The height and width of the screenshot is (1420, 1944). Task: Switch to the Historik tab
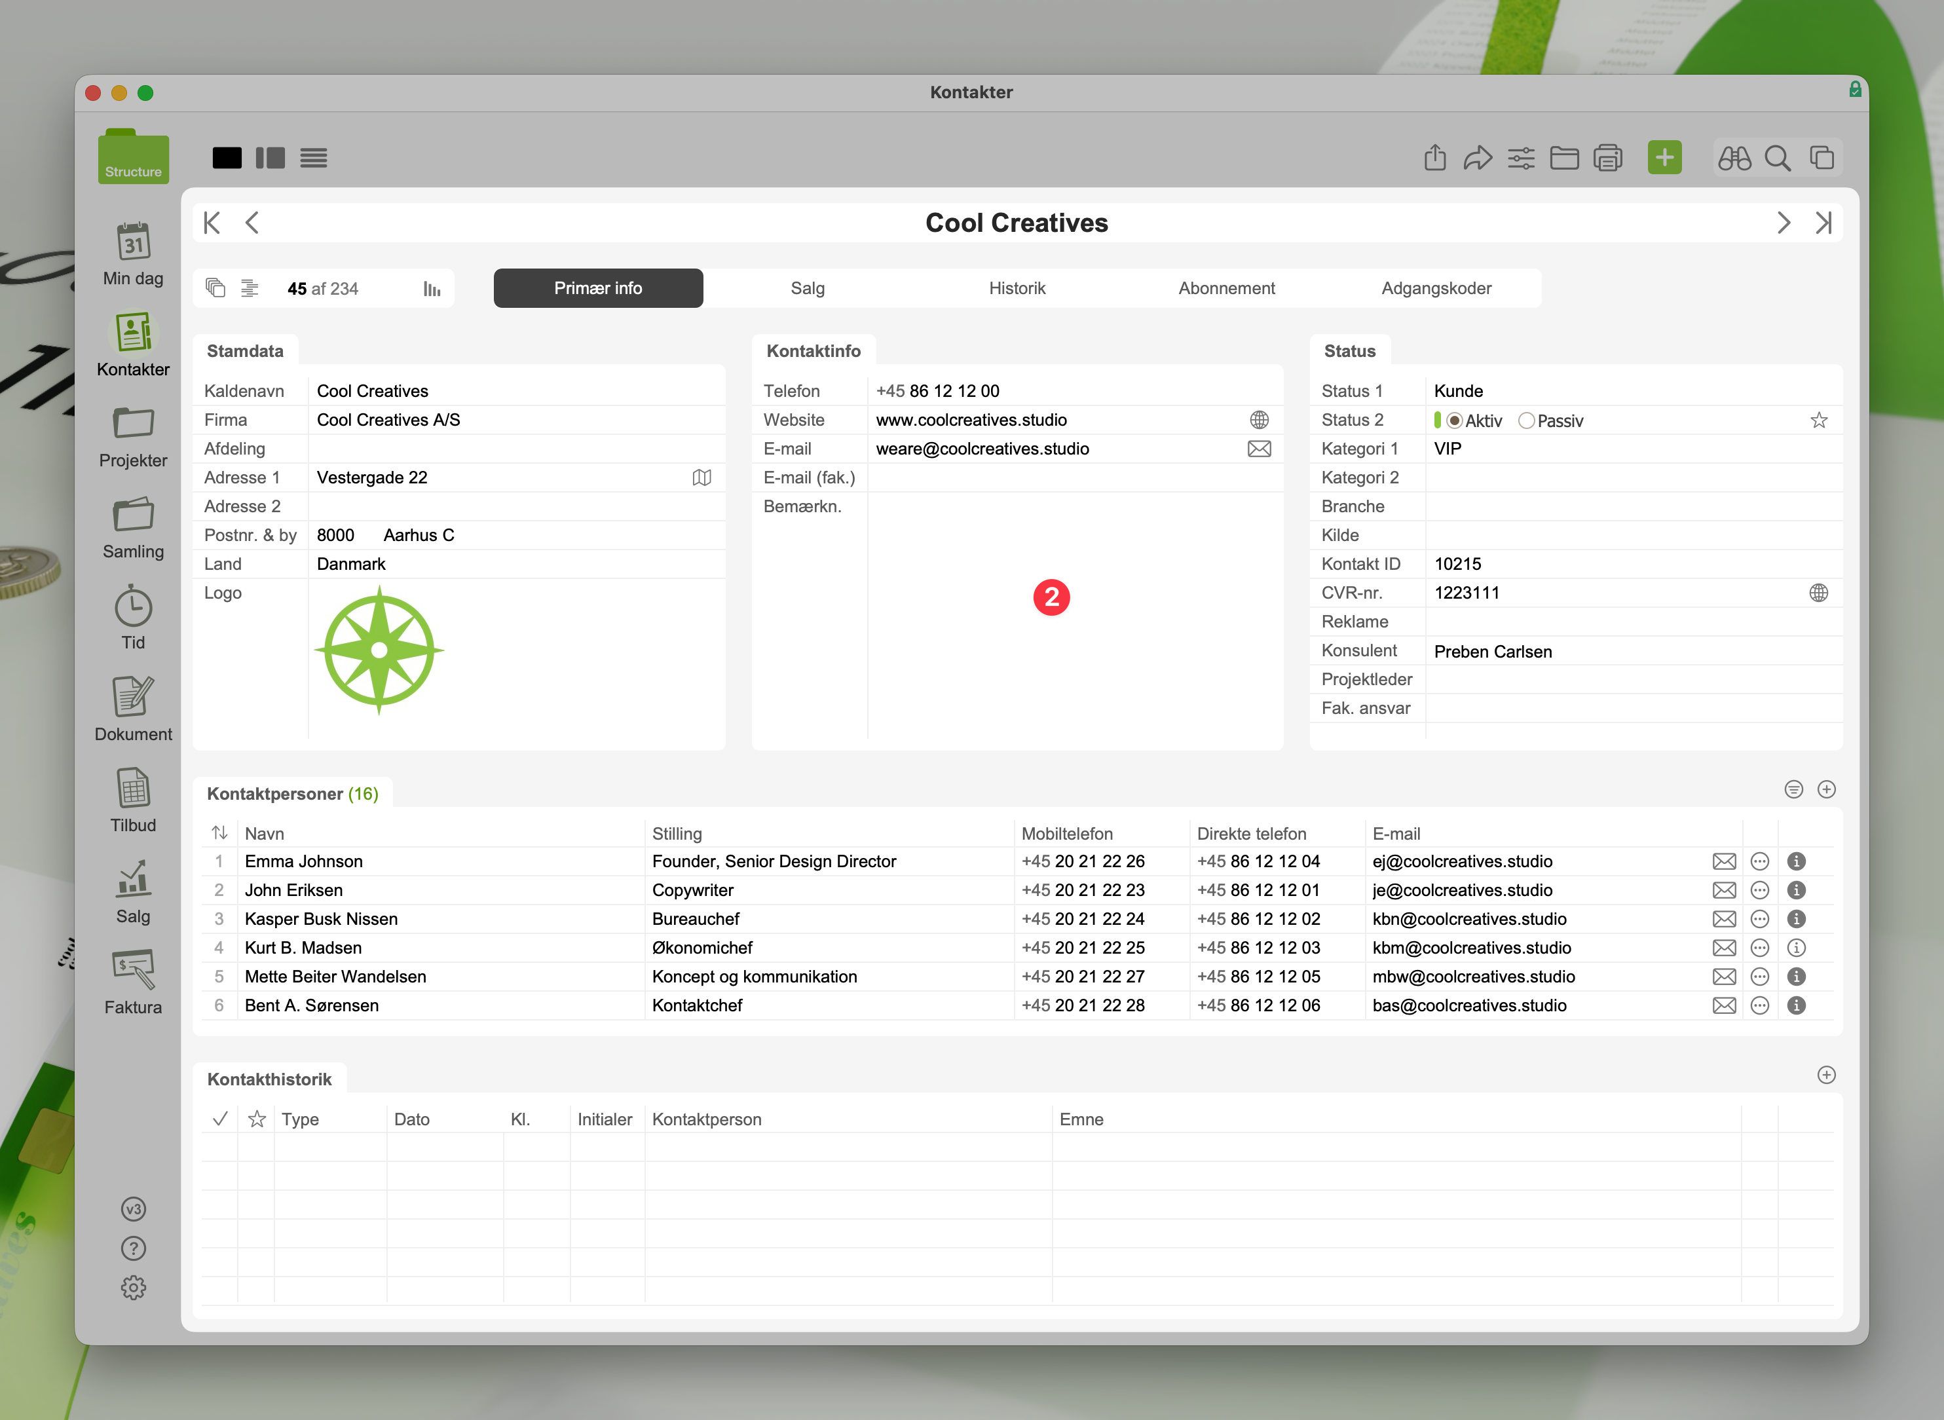tap(1017, 289)
